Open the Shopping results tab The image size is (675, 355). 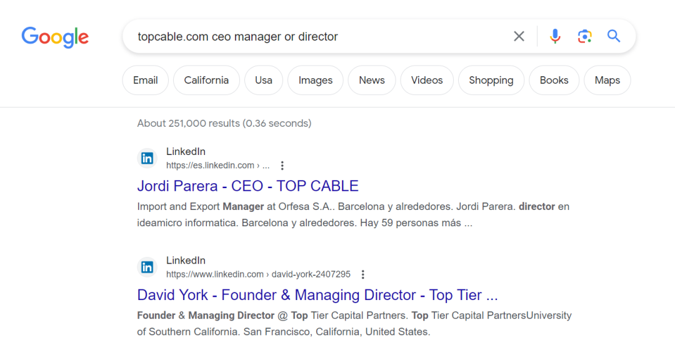coord(491,80)
